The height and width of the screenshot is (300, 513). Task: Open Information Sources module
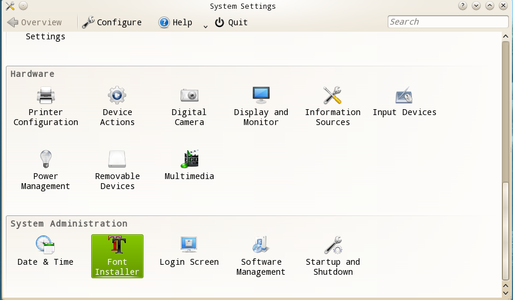(333, 107)
